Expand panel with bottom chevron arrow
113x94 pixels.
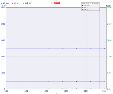tap(56, 93)
